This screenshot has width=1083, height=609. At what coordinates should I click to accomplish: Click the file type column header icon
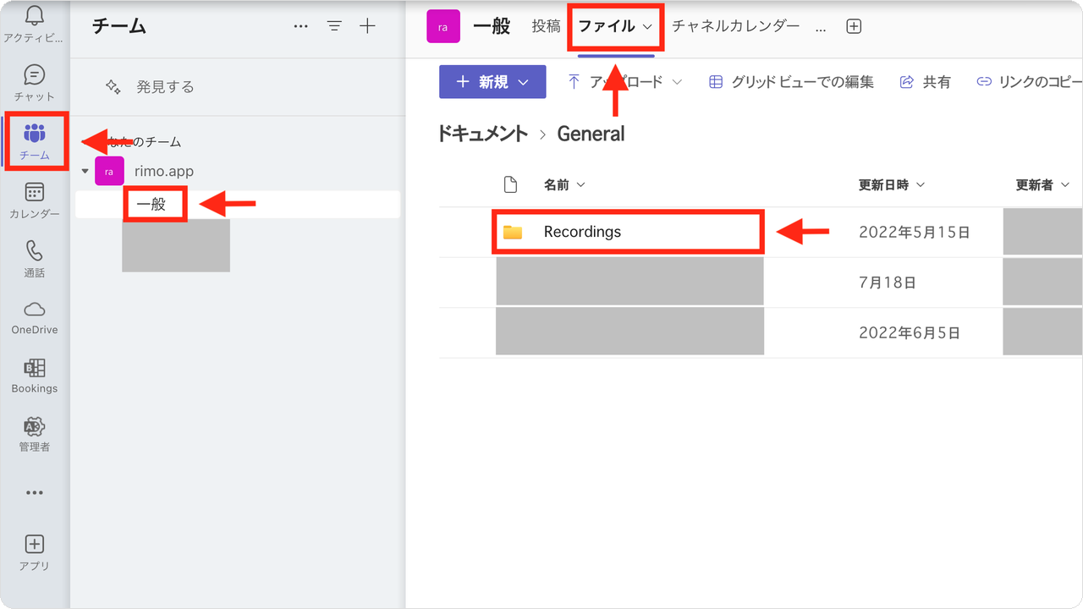click(x=510, y=184)
